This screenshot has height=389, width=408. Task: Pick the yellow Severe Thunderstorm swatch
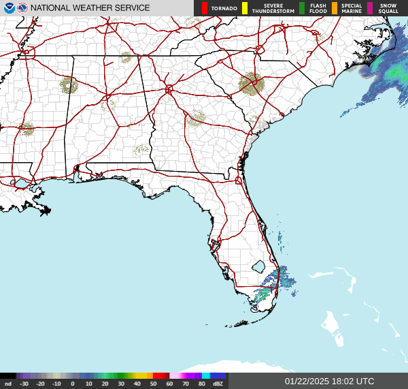[x=245, y=8]
